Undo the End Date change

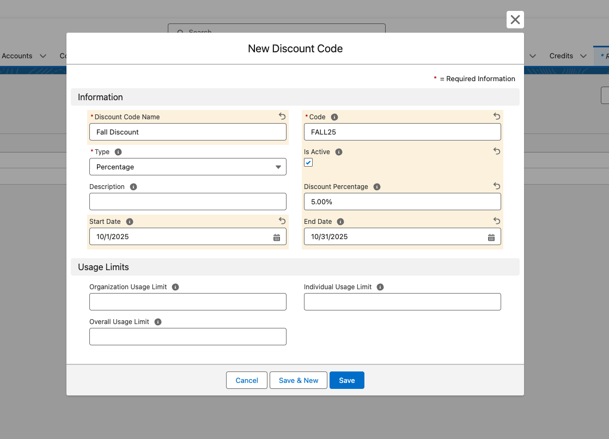pos(496,221)
